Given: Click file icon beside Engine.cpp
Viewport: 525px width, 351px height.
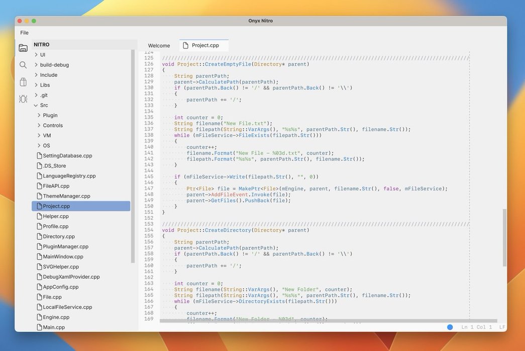Looking at the screenshot, I should click(39, 317).
